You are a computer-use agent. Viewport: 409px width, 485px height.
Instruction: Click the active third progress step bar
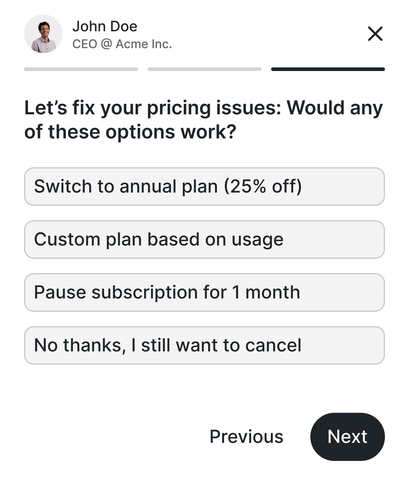point(328,69)
